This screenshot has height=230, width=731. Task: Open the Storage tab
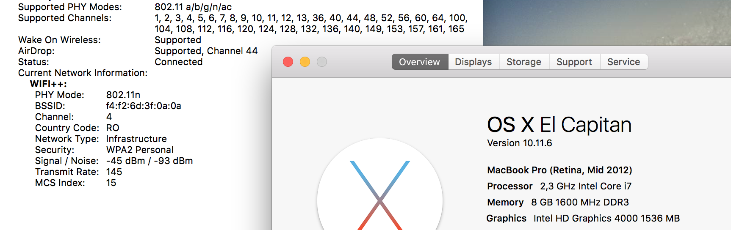[524, 62]
